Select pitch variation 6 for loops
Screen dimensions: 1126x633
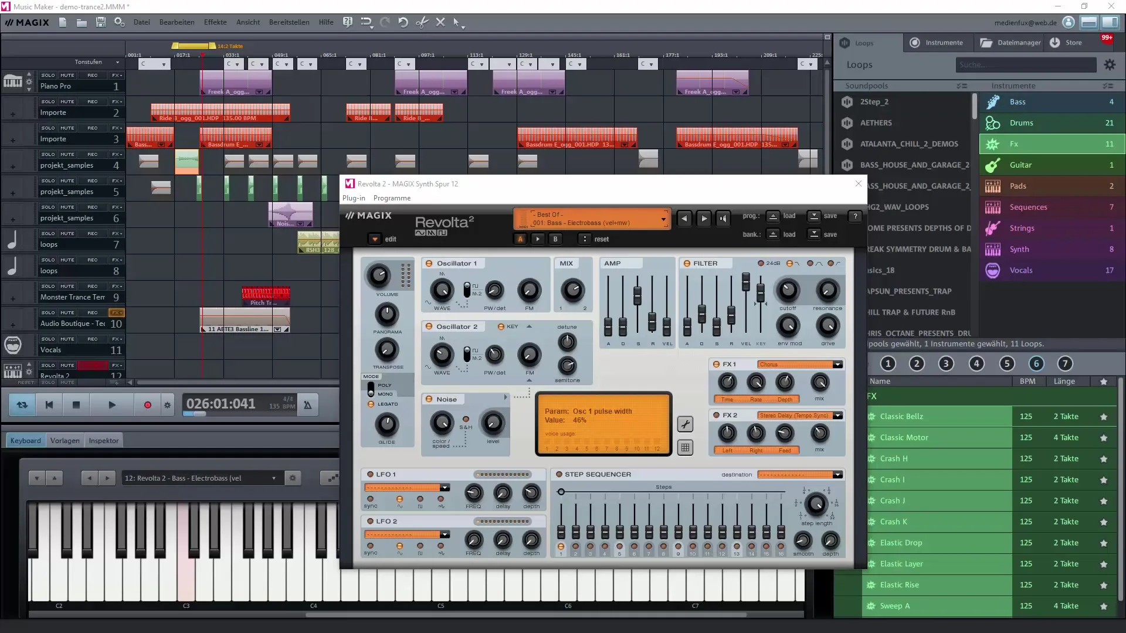[x=1036, y=364]
